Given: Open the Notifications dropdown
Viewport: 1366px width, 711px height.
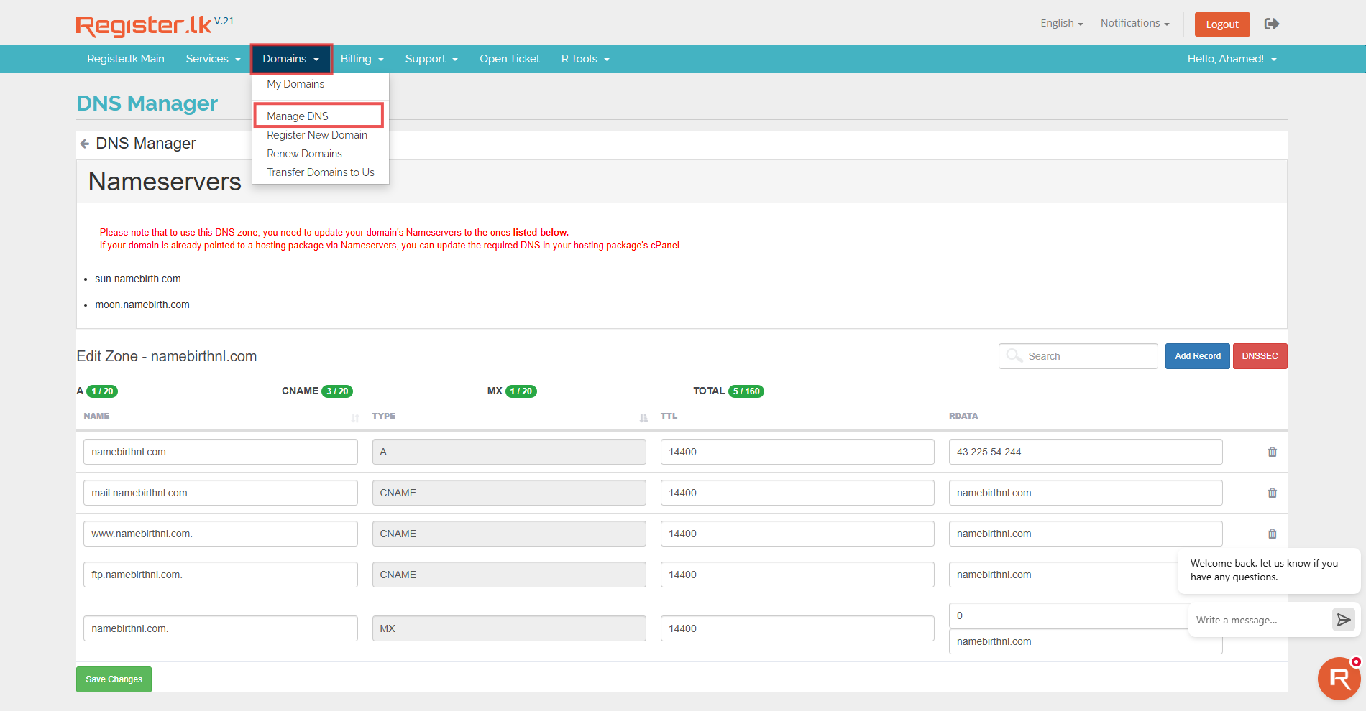Looking at the screenshot, I should click(1134, 22).
